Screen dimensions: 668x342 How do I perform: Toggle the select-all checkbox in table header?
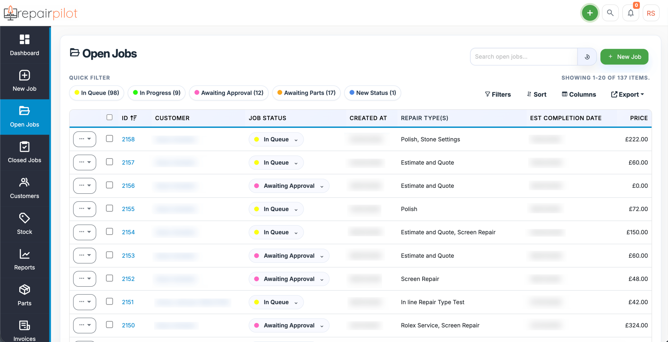coord(110,117)
